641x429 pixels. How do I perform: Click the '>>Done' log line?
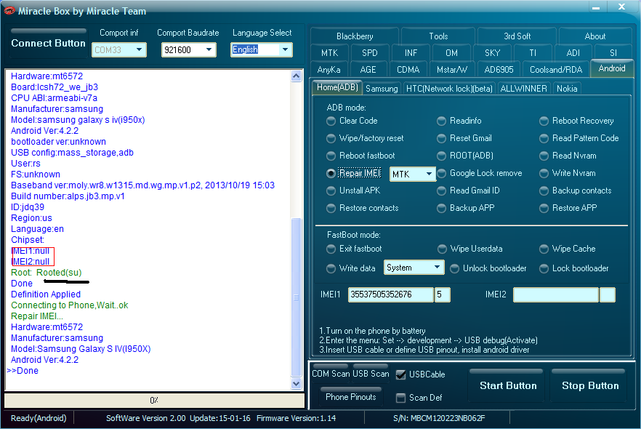[x=23, y=371]
